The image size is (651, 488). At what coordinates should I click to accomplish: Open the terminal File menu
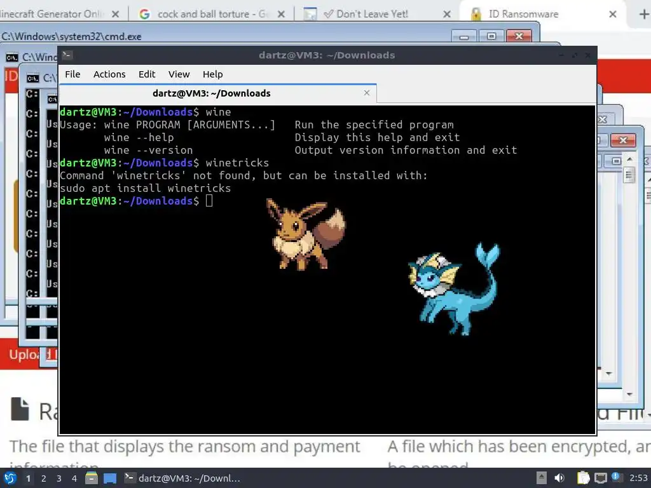(72, 74)
